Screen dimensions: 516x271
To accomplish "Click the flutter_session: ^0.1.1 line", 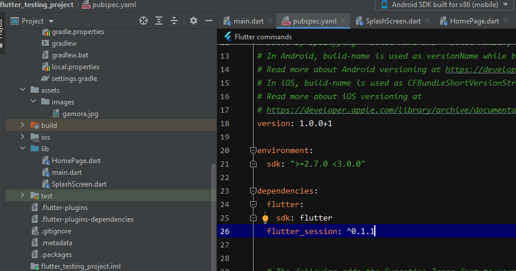I will [321, 231].
